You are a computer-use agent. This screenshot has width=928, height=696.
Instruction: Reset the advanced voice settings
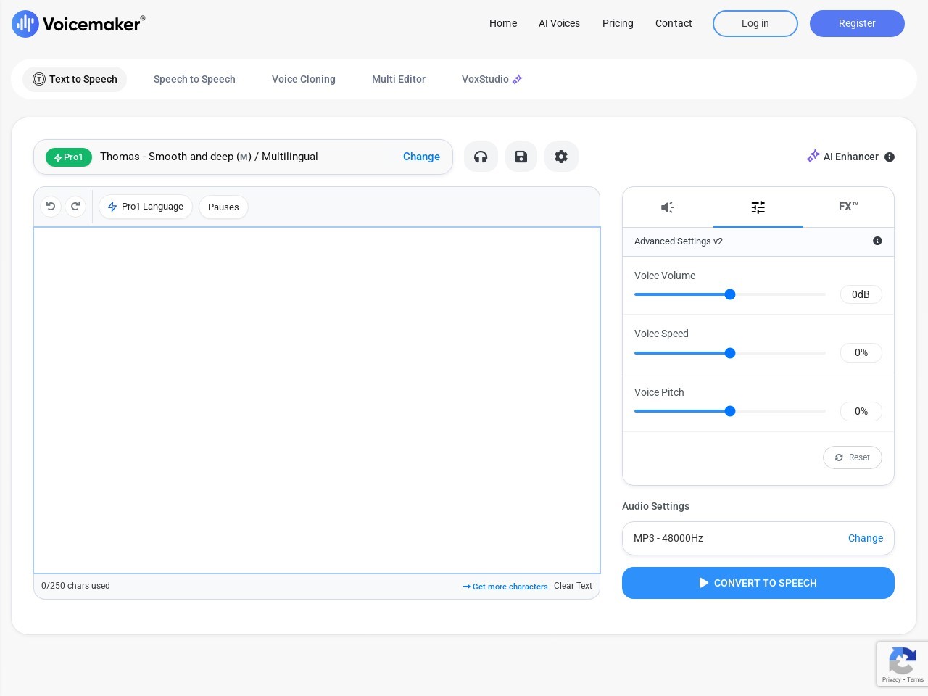pyautogui.click(x=852, y=457)
